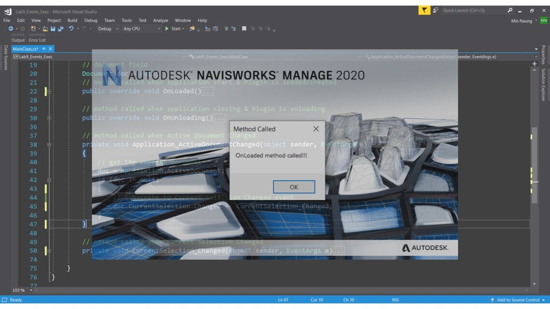Open the Debug configuration dropdown

tap(108, 29)
